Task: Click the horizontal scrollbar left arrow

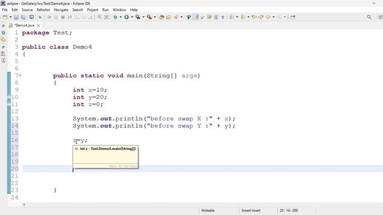Action: tap(24, 204)
